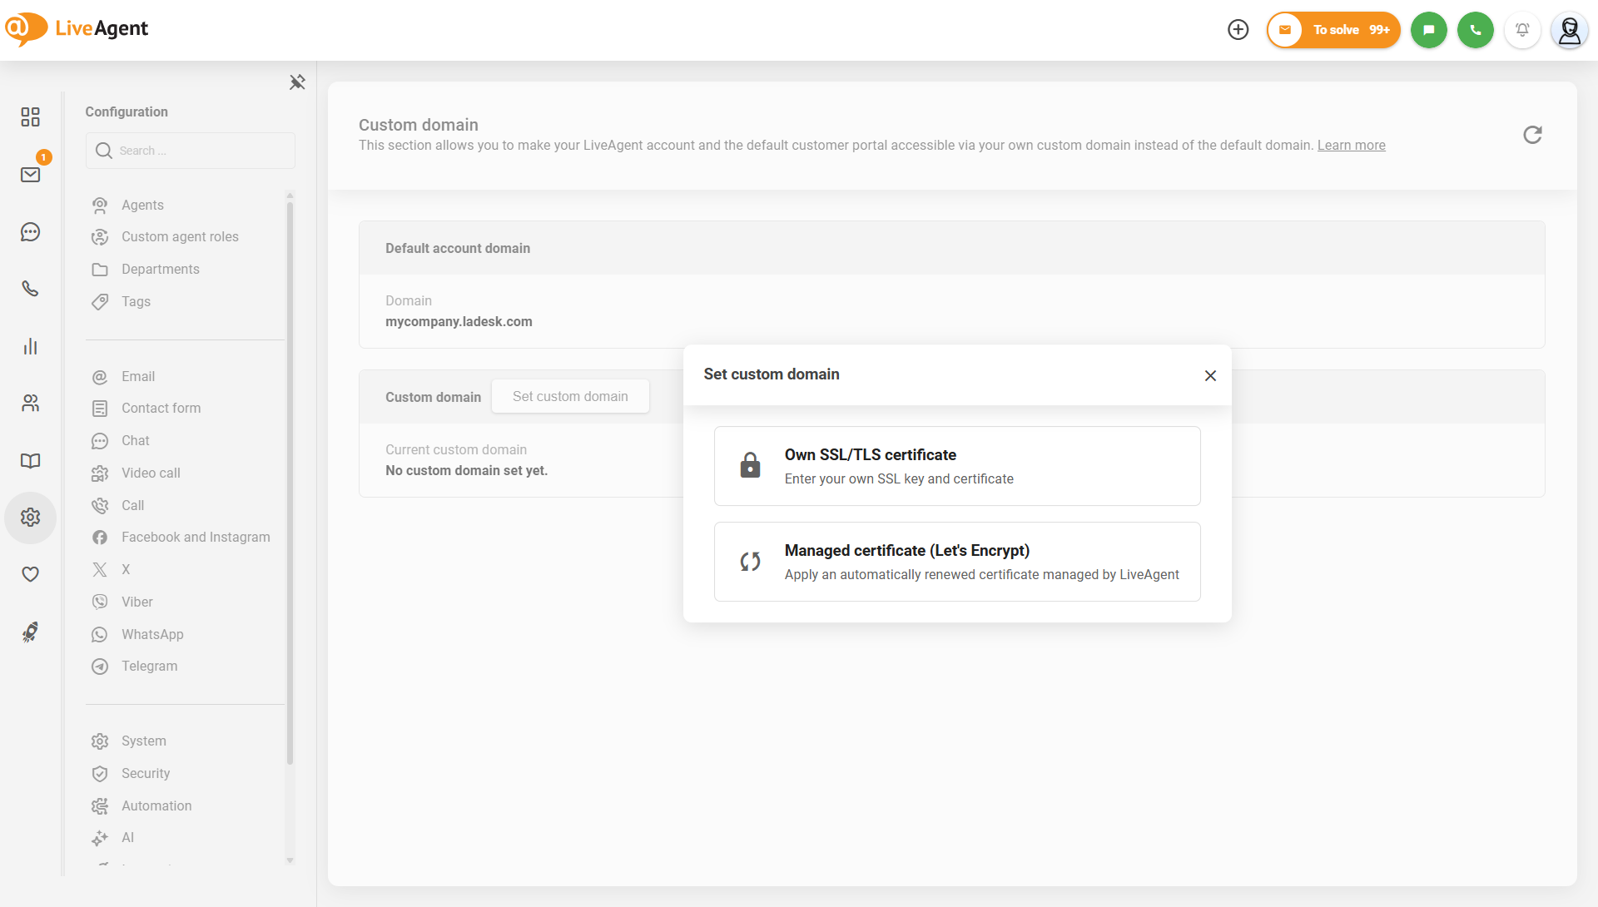Click scroll down arrow of Configuration list

pos(290,860)
